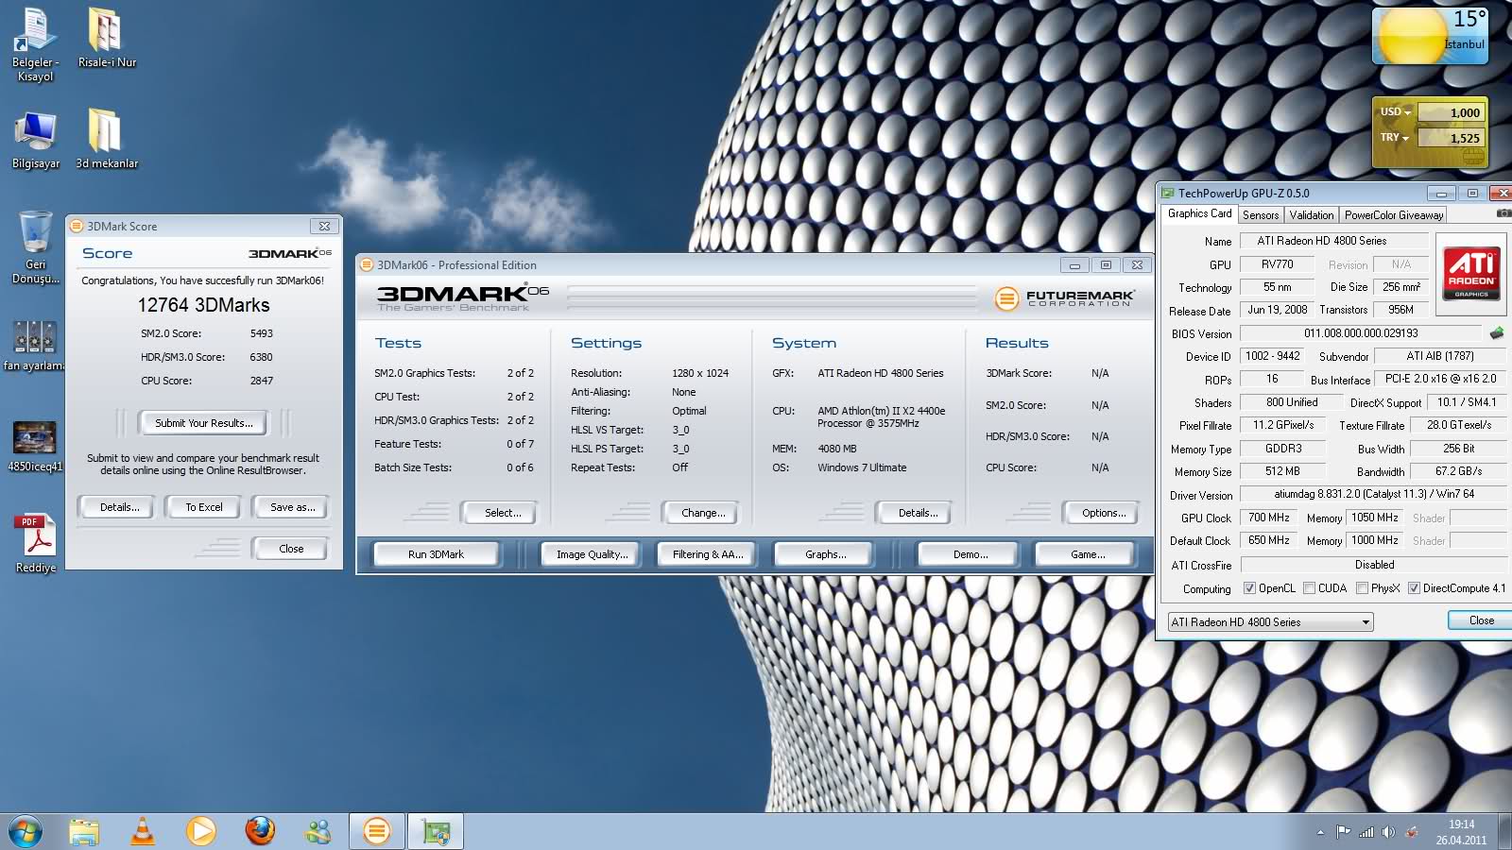This screenshot has width=1512, height=850.
Task: Click the TRY amount field 1,525
Action: click(1451, 138)
